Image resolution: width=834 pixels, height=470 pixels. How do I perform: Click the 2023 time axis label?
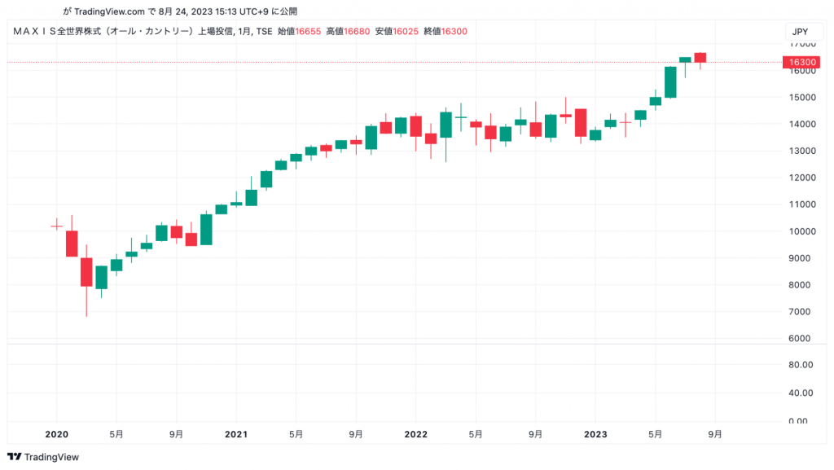tap(595, 434)
